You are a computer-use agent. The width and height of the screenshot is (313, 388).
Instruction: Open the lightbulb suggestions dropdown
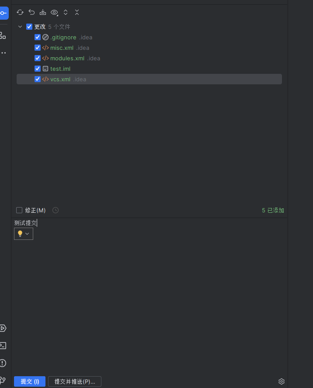pyautogui.click(x=24, y=234)
